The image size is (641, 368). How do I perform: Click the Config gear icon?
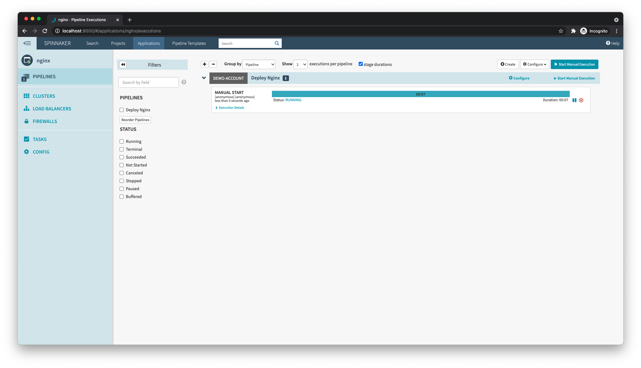point(26,152)
